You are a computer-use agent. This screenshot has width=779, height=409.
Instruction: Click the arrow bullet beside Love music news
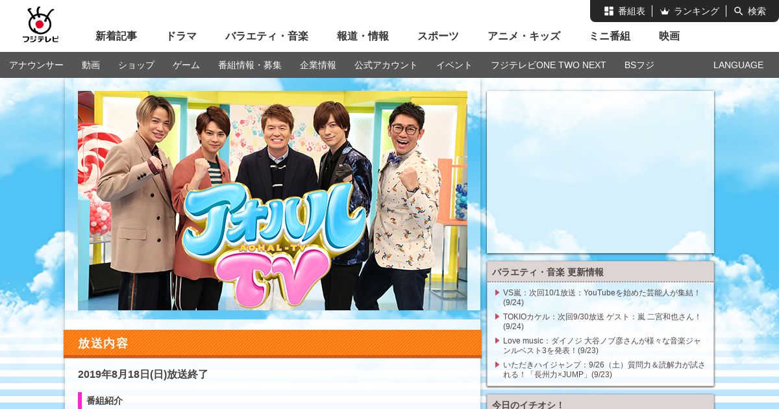pyautogui.click(x=497, y=341)
